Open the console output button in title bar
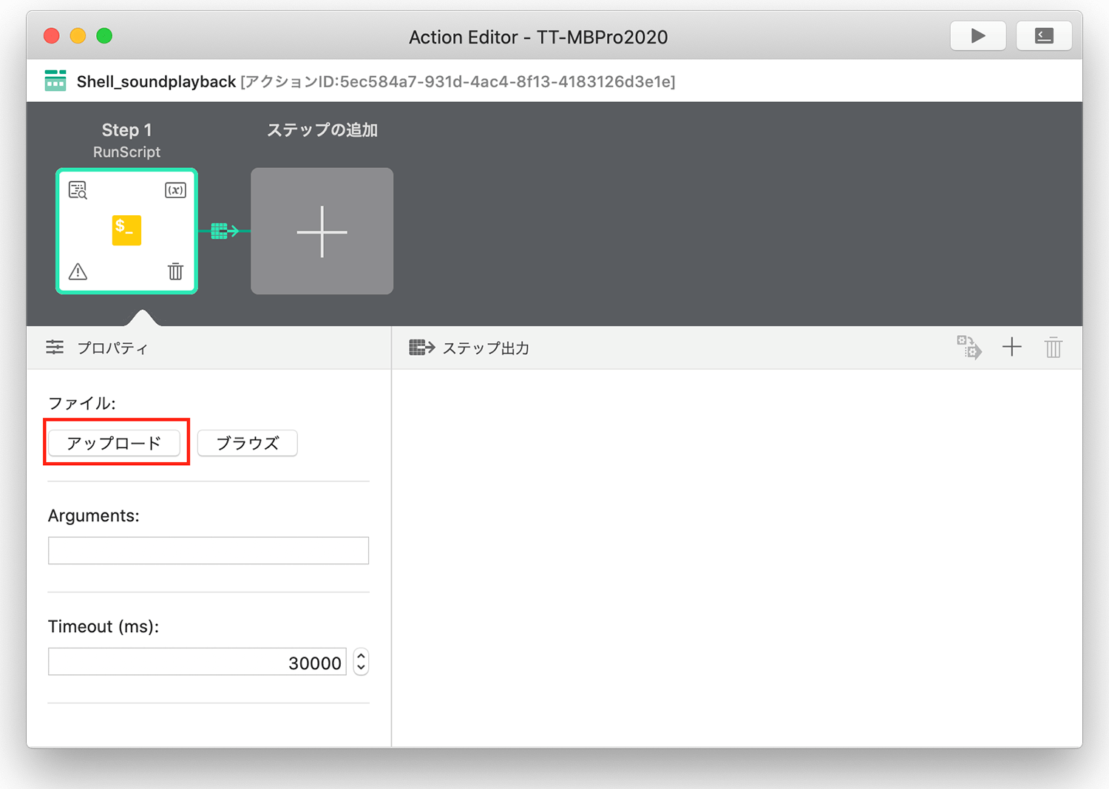1109x789 pixels. (1044, 35)
